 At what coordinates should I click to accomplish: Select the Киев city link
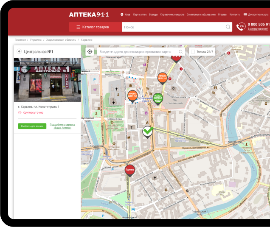point(127,14)
